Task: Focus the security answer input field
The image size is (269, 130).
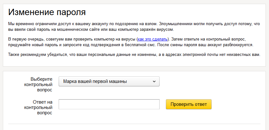Action: (109, 104)
